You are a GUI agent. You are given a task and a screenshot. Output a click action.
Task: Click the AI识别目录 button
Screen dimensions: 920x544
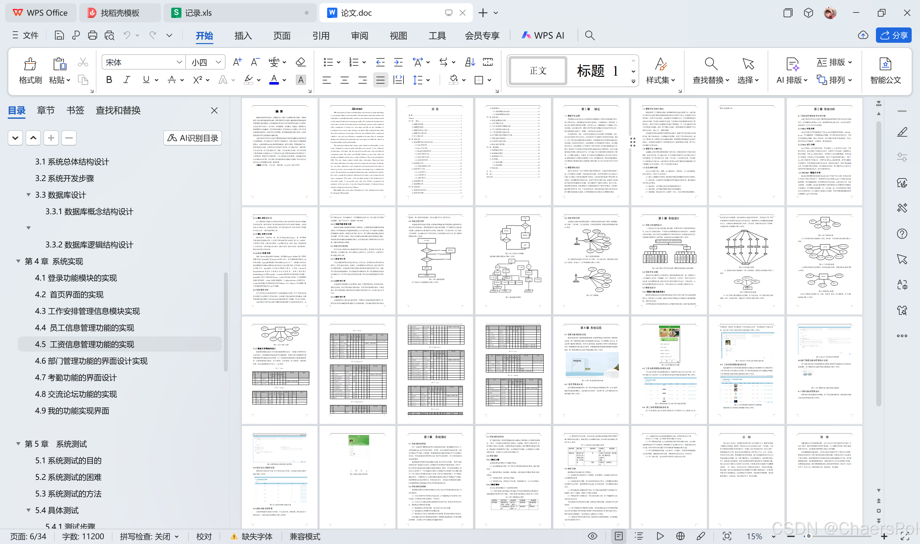(x=193, y=138)
